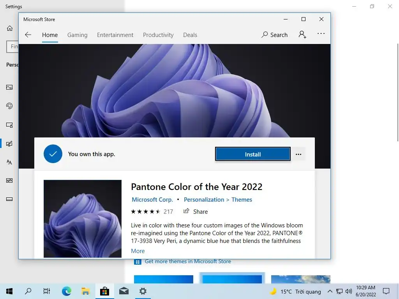
Task: Open volume control tray icon
Action: 349,291
